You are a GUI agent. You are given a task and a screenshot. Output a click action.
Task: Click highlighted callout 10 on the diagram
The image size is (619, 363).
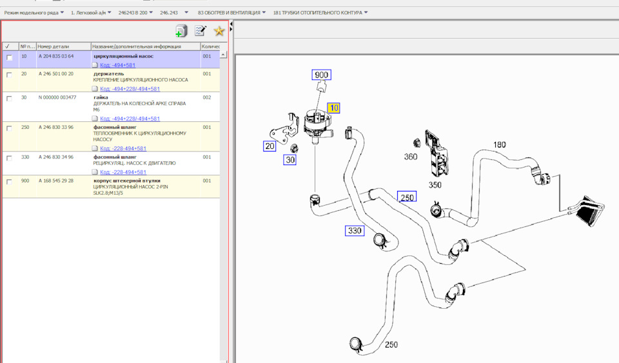[334, 108]
